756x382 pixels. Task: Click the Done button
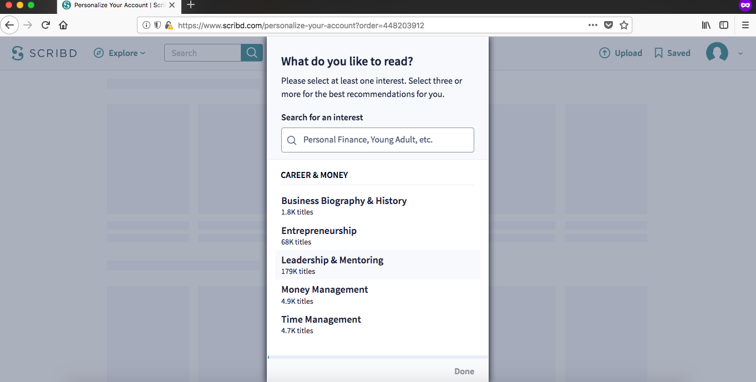(464, 371)
